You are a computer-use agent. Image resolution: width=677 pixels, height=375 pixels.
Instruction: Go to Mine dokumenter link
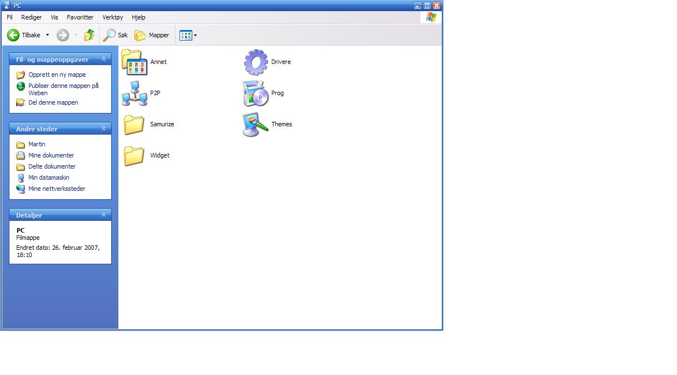[51, 155]
